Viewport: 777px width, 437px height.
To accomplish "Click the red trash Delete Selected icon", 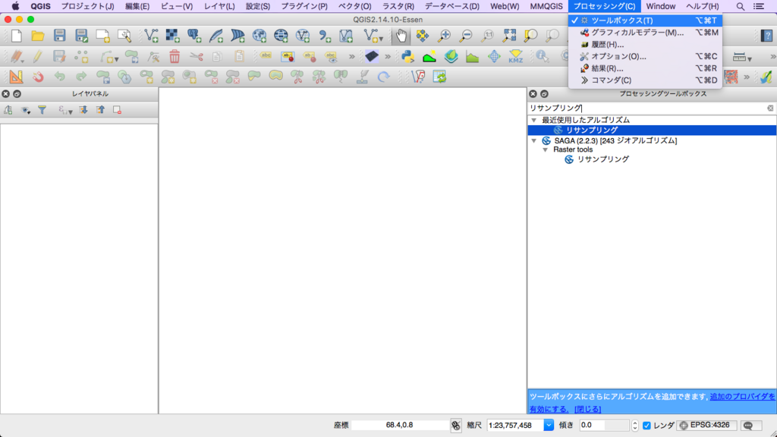I will coord(175,56).
